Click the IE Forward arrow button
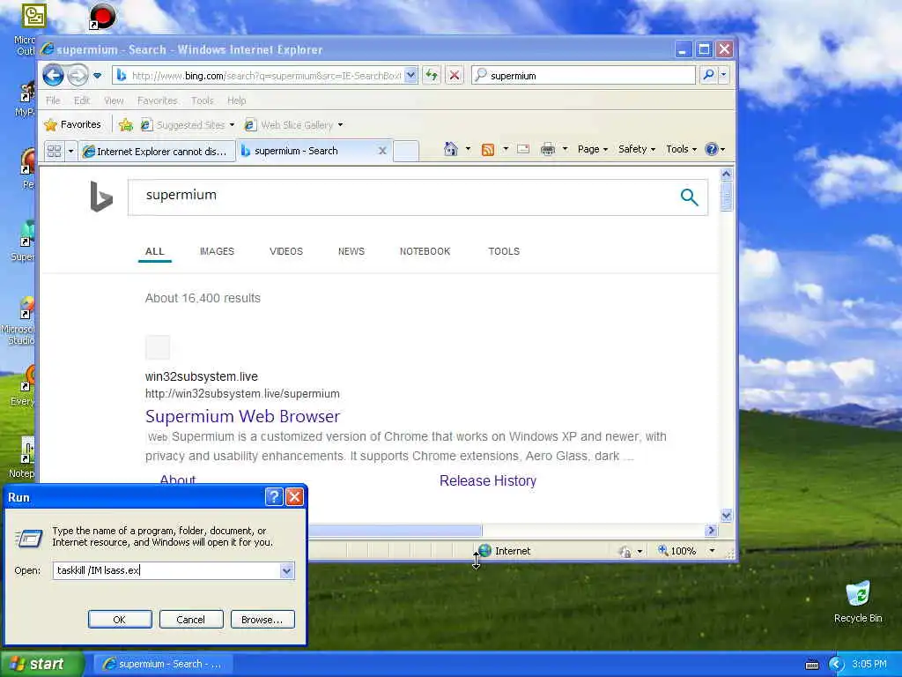This screenshot has width=902, height=677. [78, 75]
